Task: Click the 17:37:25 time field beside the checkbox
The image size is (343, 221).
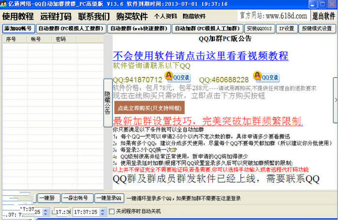Action: 86,212
